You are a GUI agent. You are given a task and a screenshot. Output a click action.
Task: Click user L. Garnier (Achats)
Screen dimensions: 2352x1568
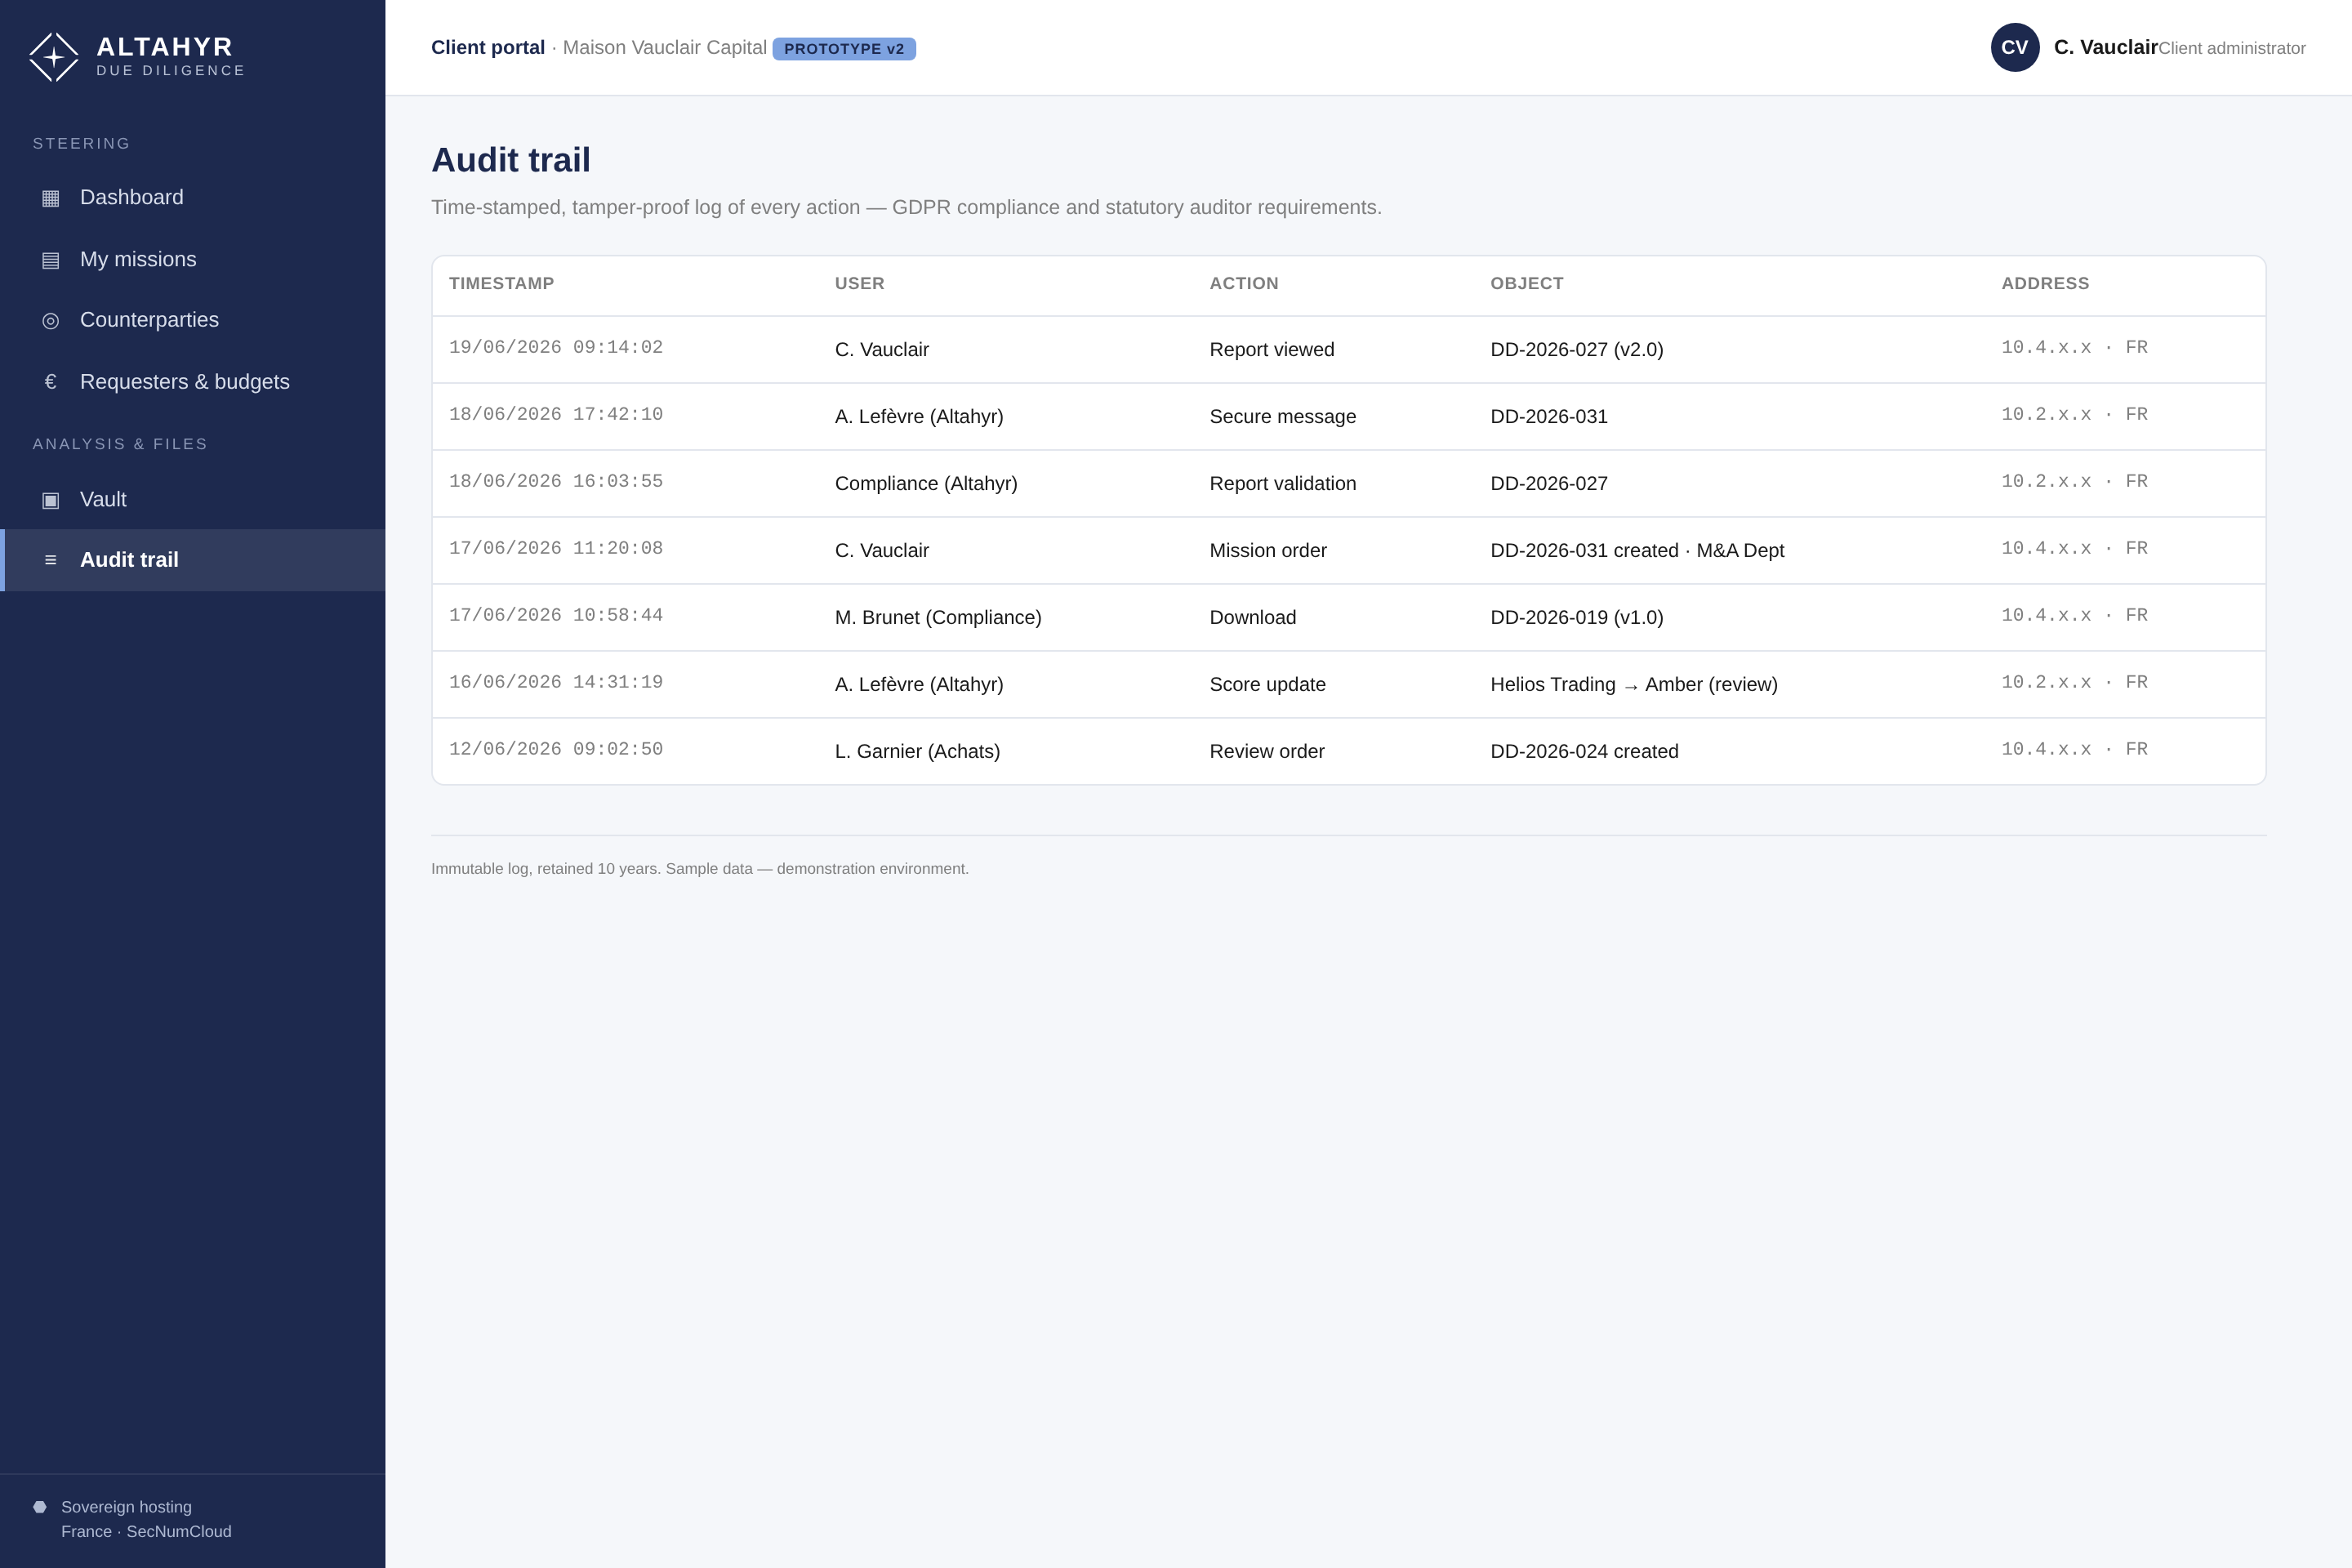917,752
